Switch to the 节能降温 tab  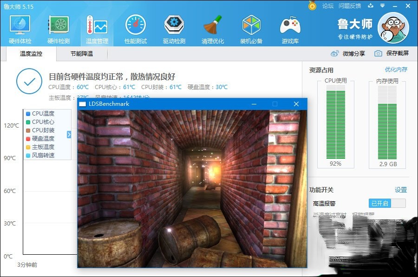tap(82, 54)
